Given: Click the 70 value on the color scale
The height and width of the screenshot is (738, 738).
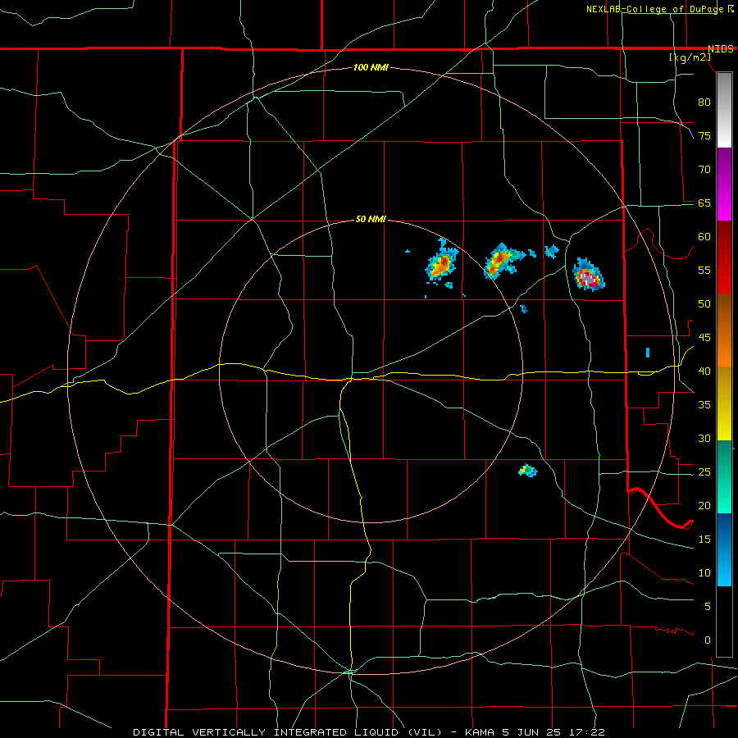Looking at the screenshot, I should [704, 170].
